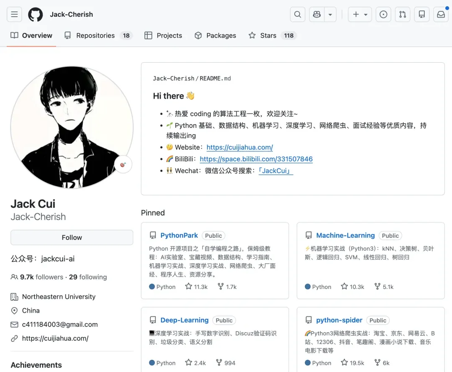Click the Follow button
Screen dimensions: 452x372
point(72,237)
